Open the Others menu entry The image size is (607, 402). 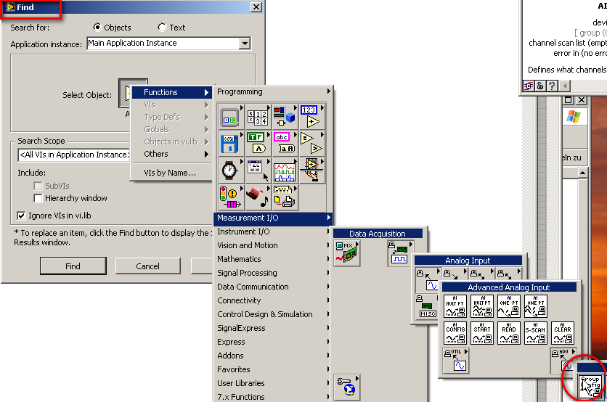[172, 154]
